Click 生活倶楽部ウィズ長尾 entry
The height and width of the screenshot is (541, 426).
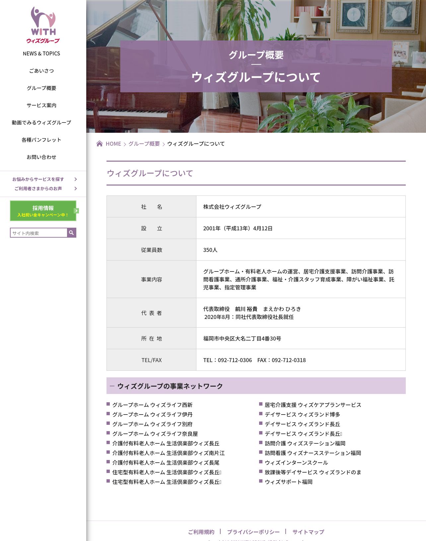coord(166,463)
